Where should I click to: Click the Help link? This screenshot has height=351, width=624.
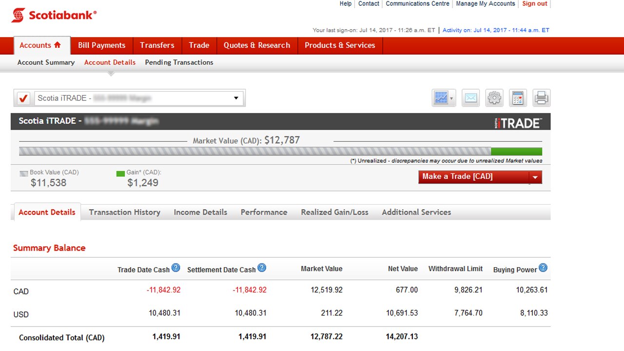click(346, 3)
